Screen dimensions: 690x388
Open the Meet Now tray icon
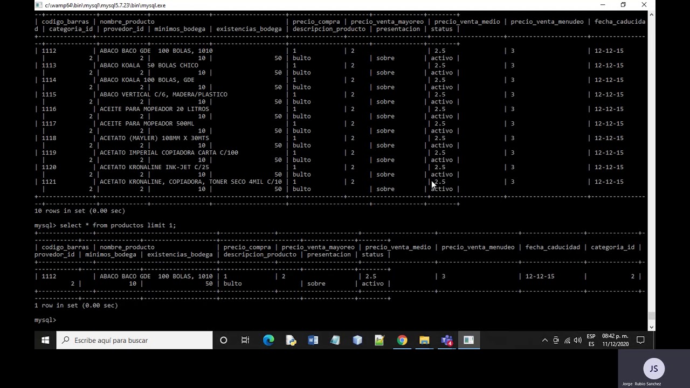[x=556, y=340]
